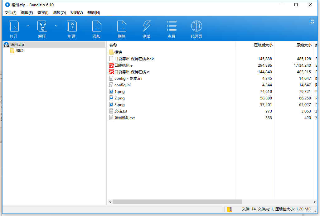Click the compressed size 294,386
Screen dimensions: 320x216
tap(265, 65)
